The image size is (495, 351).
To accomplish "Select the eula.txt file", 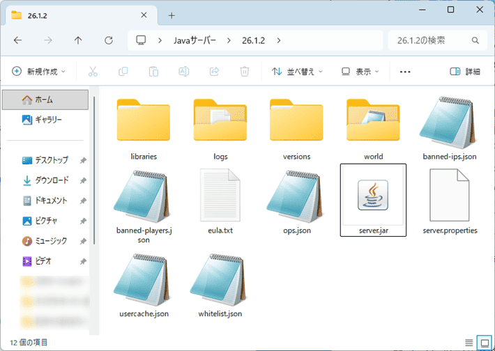I will tap(220, 201).
